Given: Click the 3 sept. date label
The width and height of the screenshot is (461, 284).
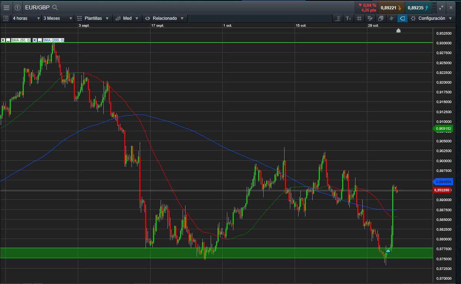Looking at the screenshot, I should (x=85, y=25).
